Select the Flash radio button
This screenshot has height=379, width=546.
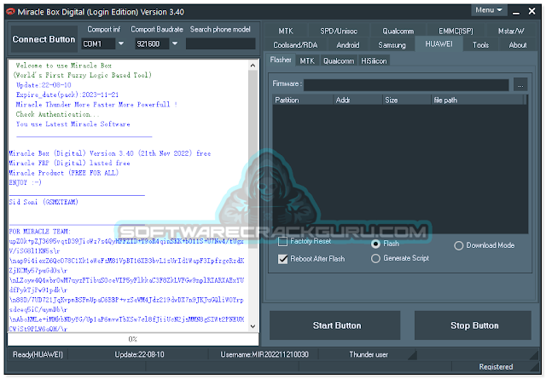click(375, 244)
